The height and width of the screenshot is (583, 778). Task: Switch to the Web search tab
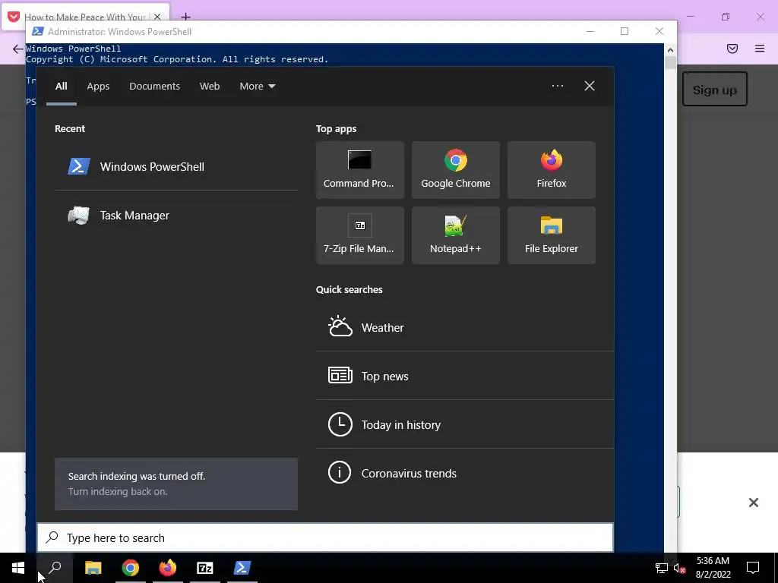pyautogui.click(x=210, y=87)
